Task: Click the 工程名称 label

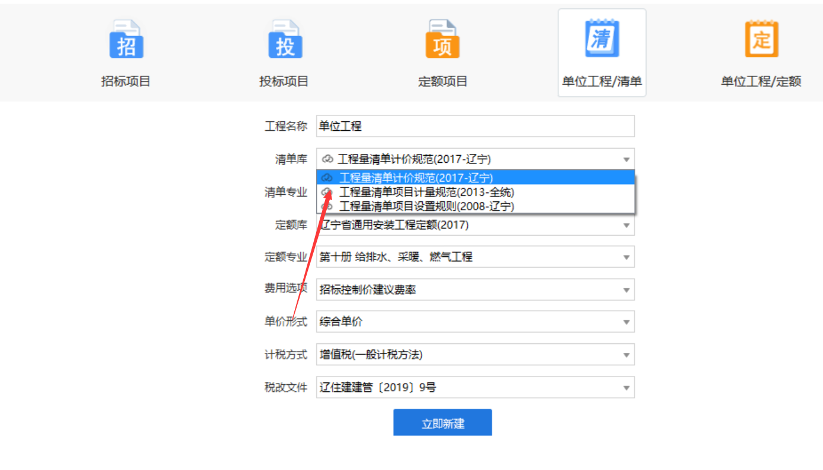Action: pyautogui.click(x=286, y=126)
